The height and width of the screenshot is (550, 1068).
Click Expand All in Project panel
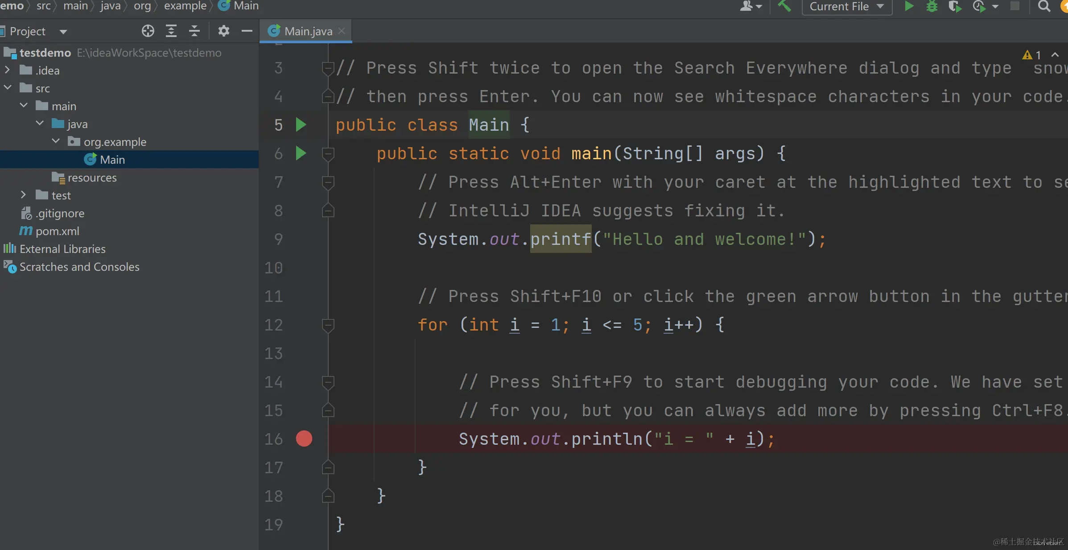pyautogui.click(x=171, y=31)
